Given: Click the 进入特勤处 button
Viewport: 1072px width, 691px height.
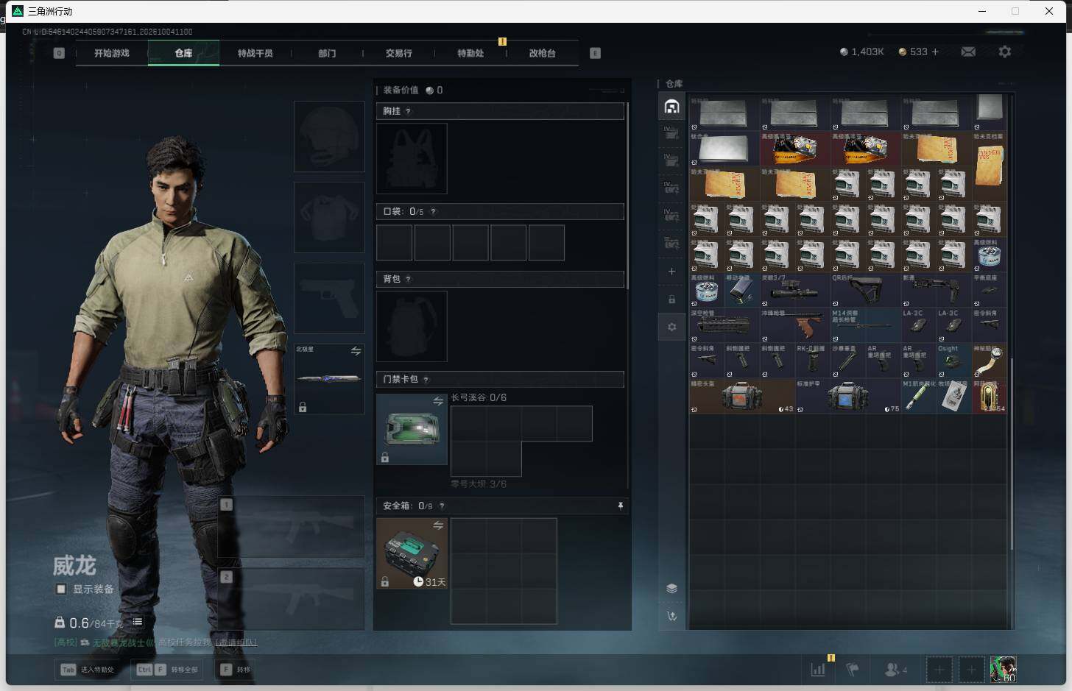Looking at the screenshot, I should 88,670.
